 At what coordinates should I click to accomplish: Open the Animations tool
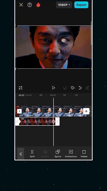tap(71, 154)
